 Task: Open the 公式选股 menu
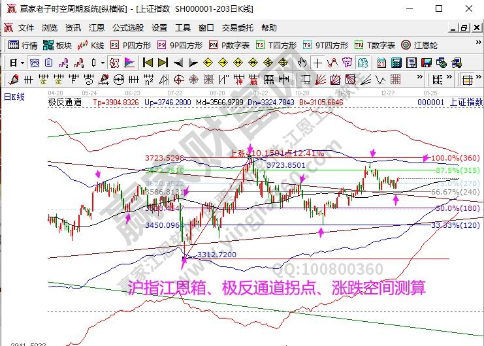pyautogui.click(x=127, y=28)
